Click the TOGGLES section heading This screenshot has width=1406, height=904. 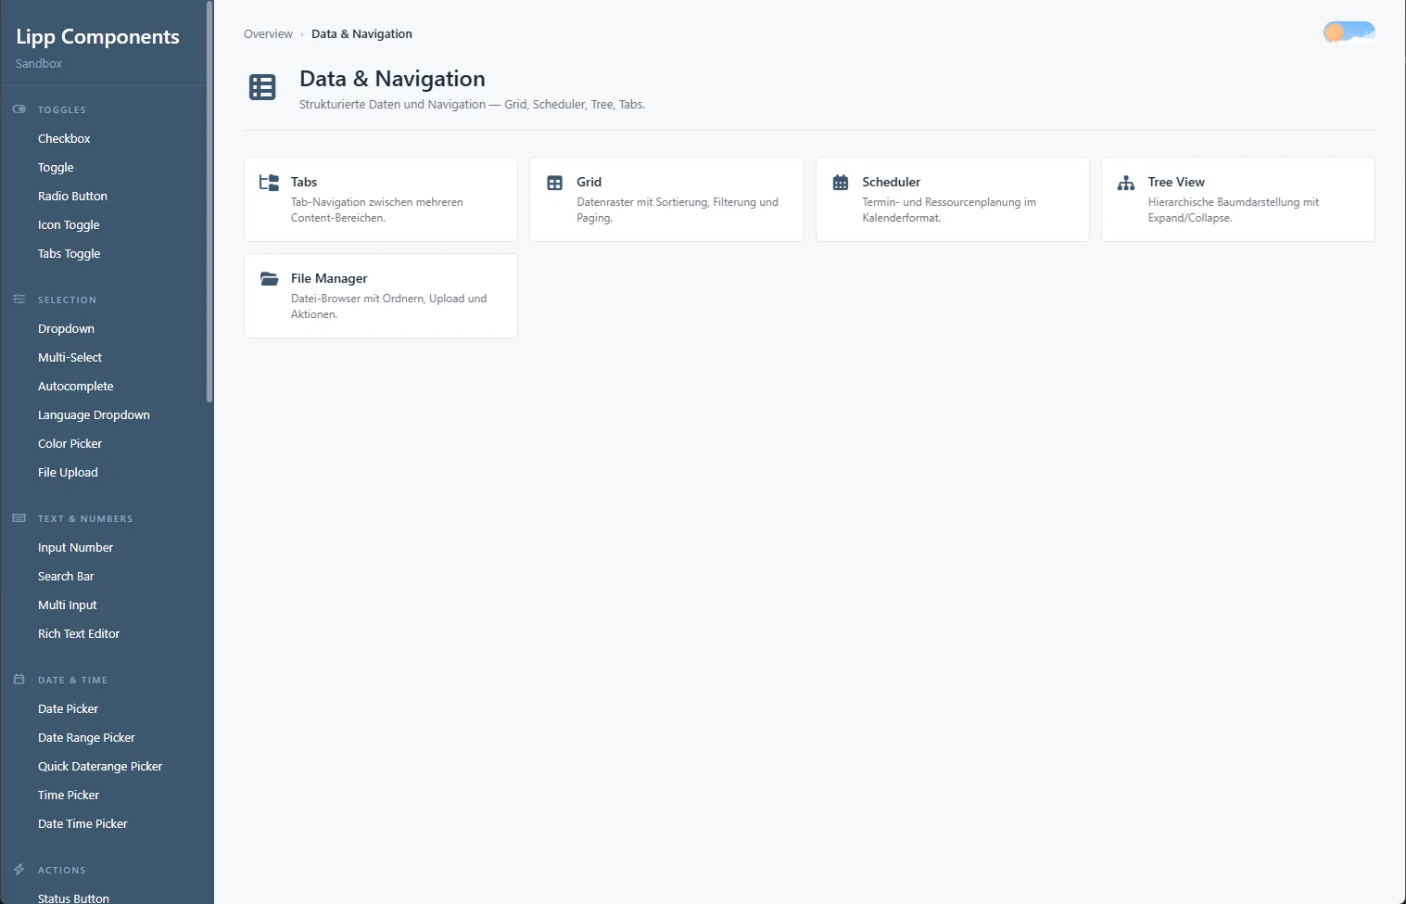click(62, 110)
